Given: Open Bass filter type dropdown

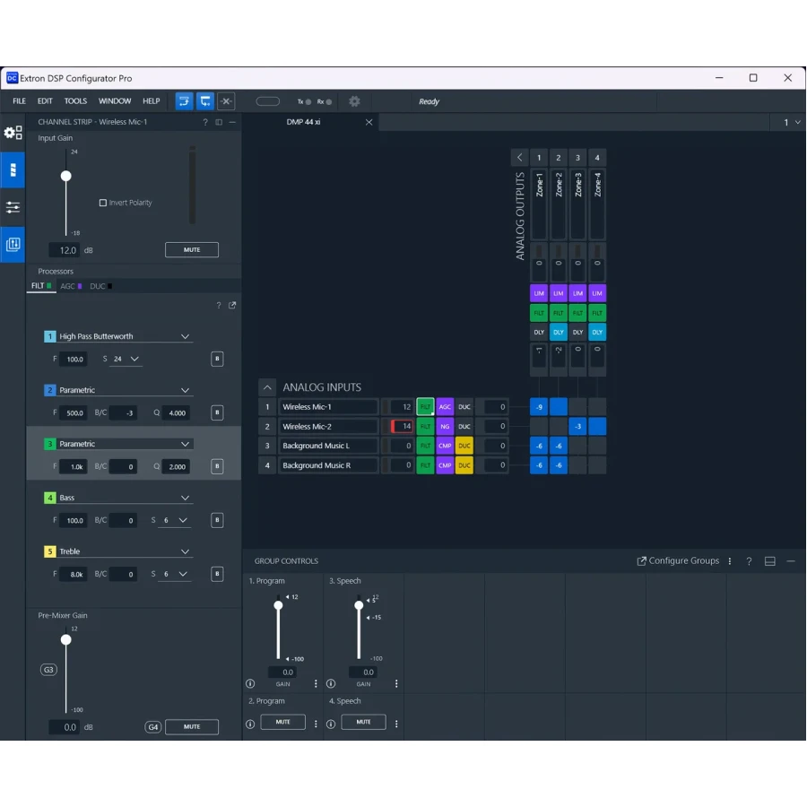Looking at the screenshot, I should 125,498.
